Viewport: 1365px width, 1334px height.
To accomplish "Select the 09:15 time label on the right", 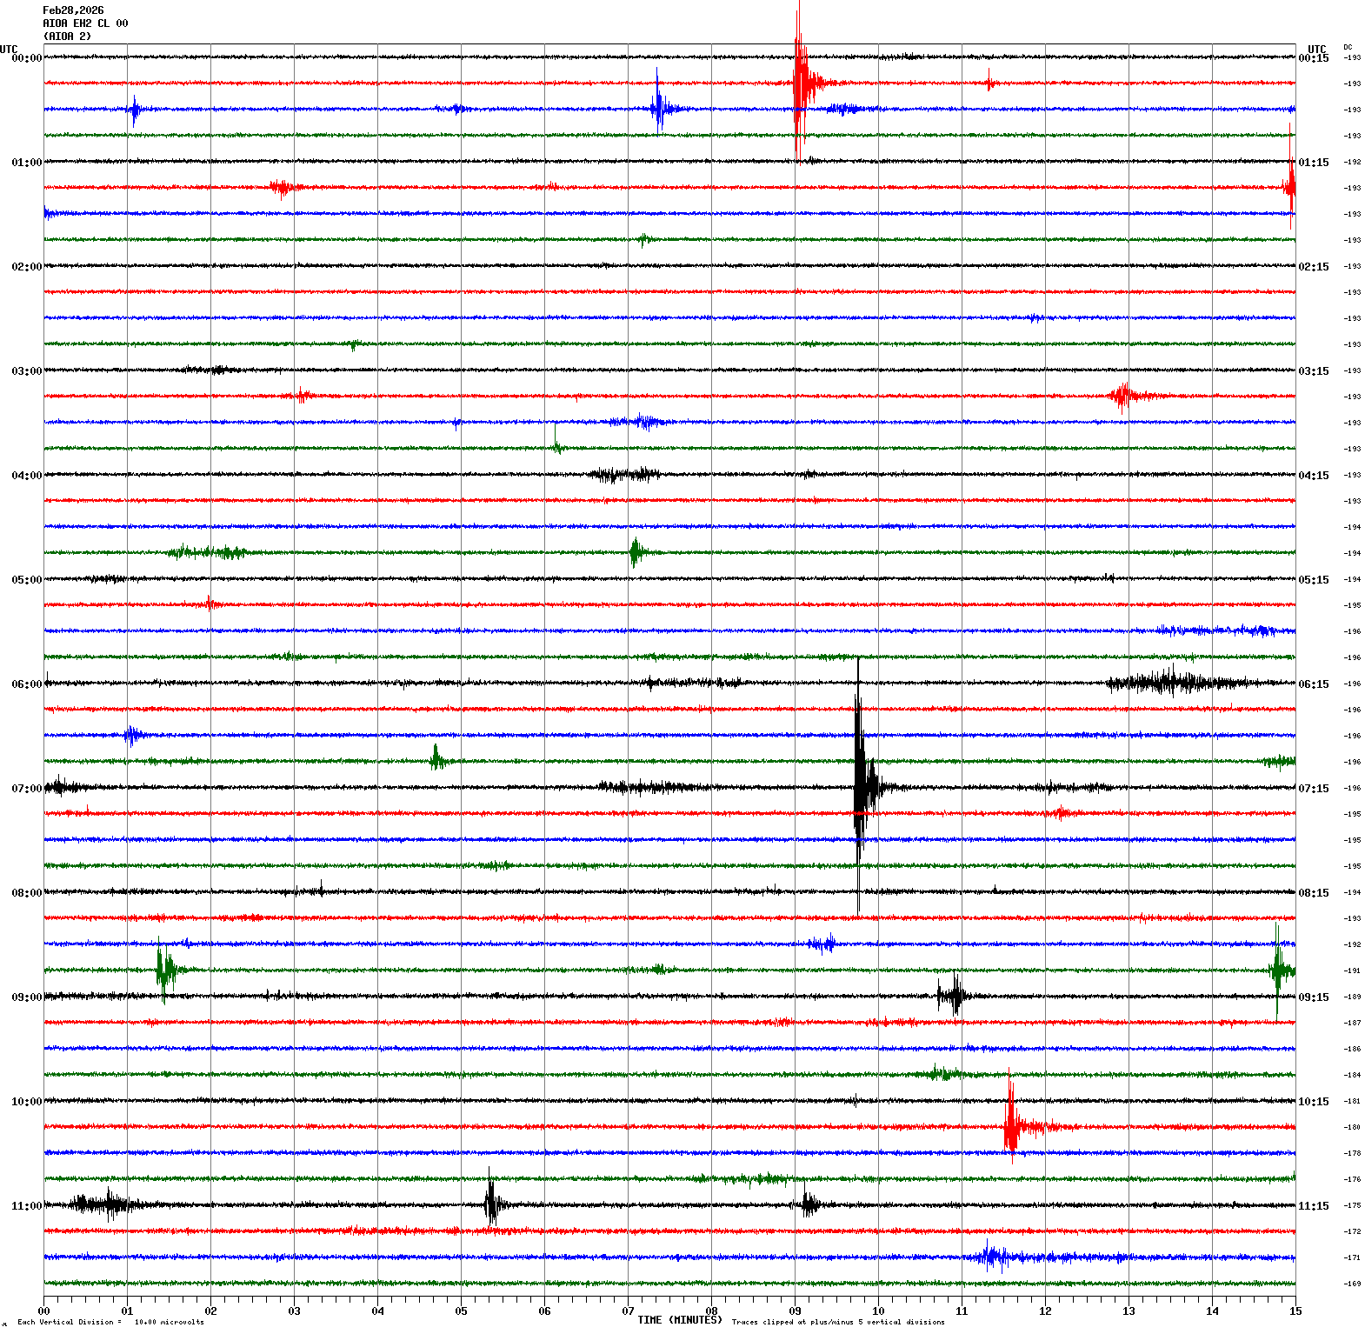I will [1313, 997].
